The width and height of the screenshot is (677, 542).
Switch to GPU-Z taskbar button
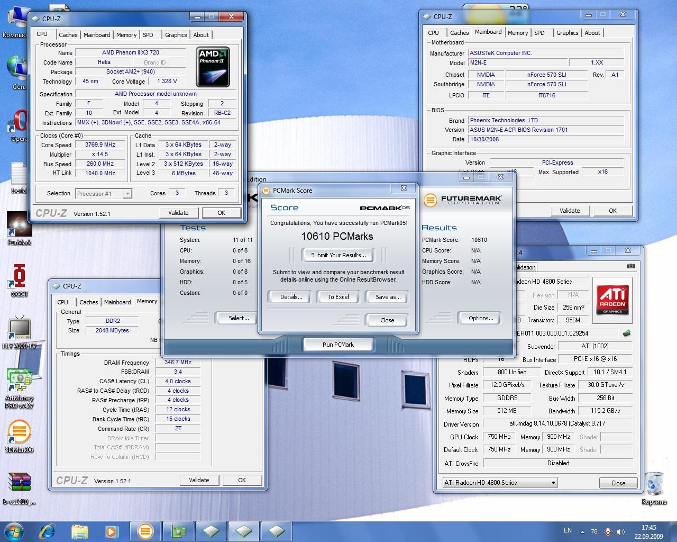178,531
